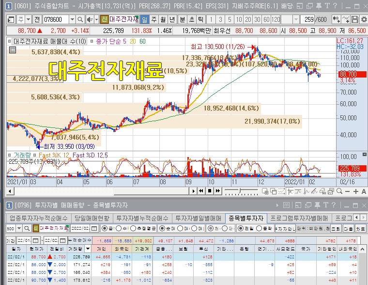Image resolution: width=368 pixels, height=285 pixels.
Task: Open start date calendar in 기간 row
Action: pyautogui.click(x=36, y=240)
